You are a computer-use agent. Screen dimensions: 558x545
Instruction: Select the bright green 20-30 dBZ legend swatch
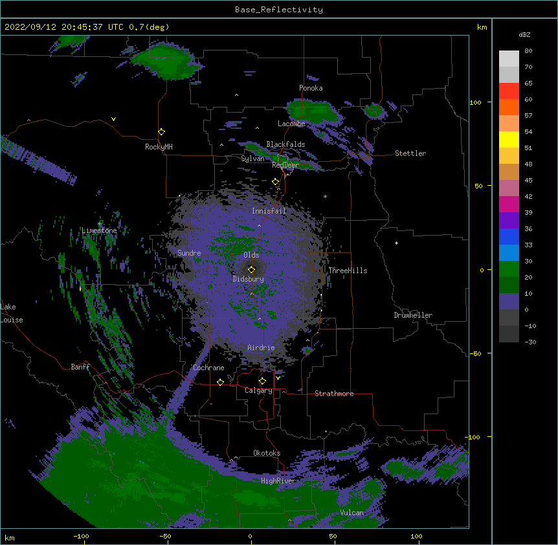[x=509, y=269]
